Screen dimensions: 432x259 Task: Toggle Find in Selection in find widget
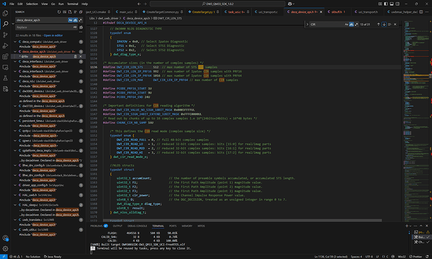(389, 24)
